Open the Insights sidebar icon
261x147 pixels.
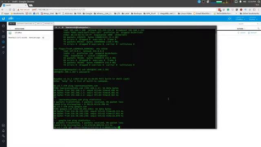click(3, 53)
